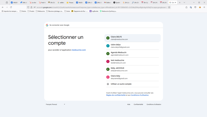This screenshot has width=207, height=117.
Task: Choose Utiliser un autre compte
Action: (x=133, y=84)
